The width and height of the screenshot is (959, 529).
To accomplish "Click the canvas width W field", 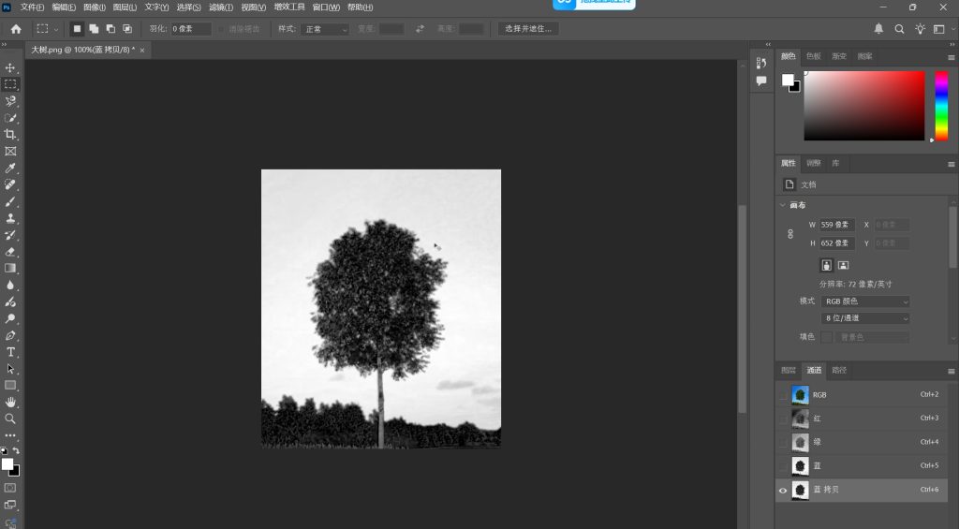I will click(836, 225).
